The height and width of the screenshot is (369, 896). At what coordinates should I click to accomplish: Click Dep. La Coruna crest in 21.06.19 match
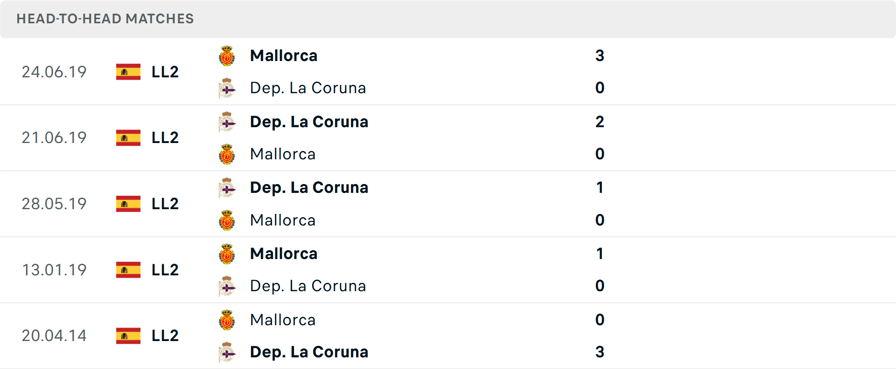point(227,122)
